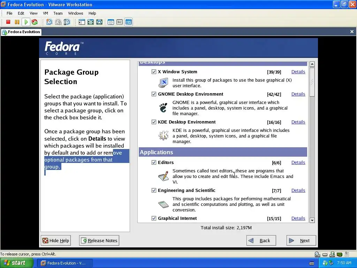Close the Fedora Evolution tab with X
357x268 pixels.
click(352, 32)
